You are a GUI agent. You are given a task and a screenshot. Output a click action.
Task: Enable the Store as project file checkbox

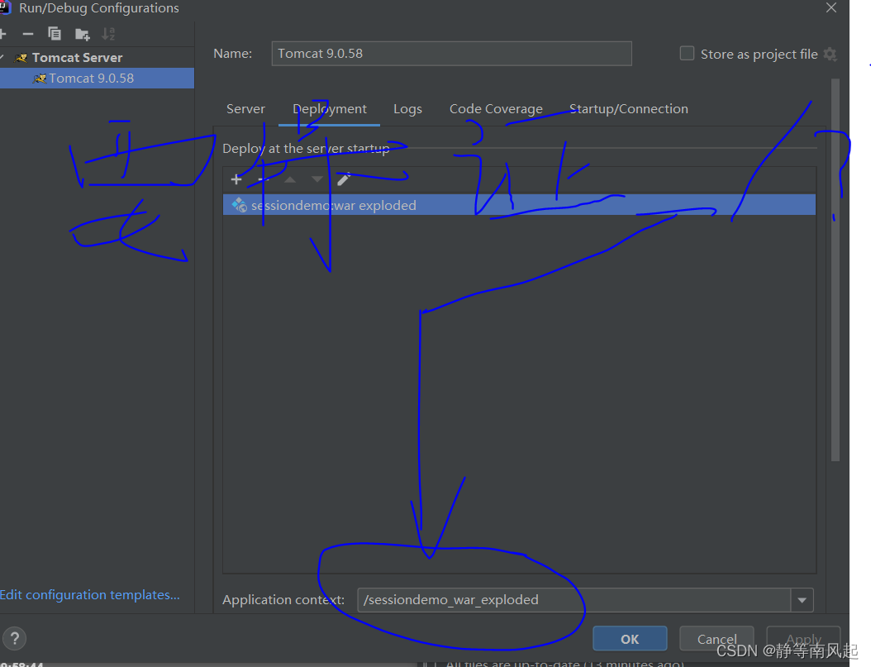point(688,54)
